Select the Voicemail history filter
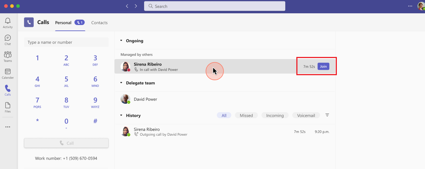 (x=306, y=115)
